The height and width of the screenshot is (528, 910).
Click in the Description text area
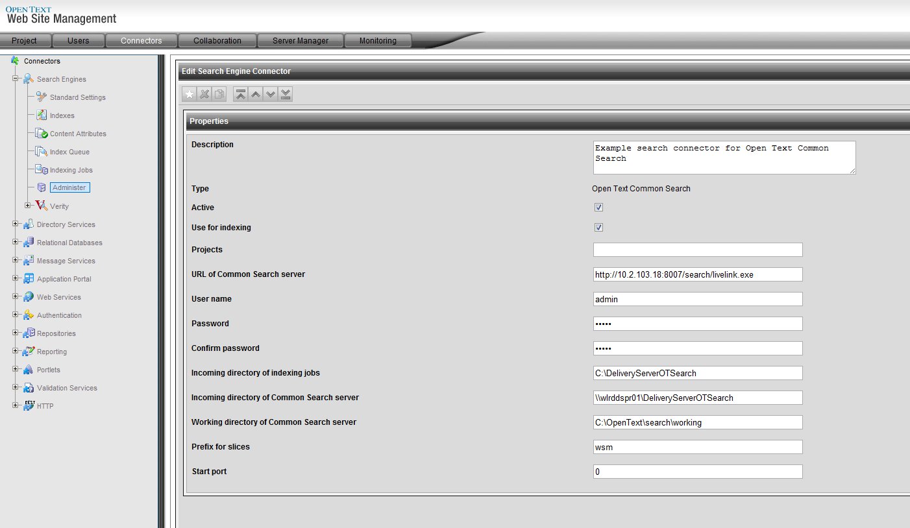tap(724, 158)
